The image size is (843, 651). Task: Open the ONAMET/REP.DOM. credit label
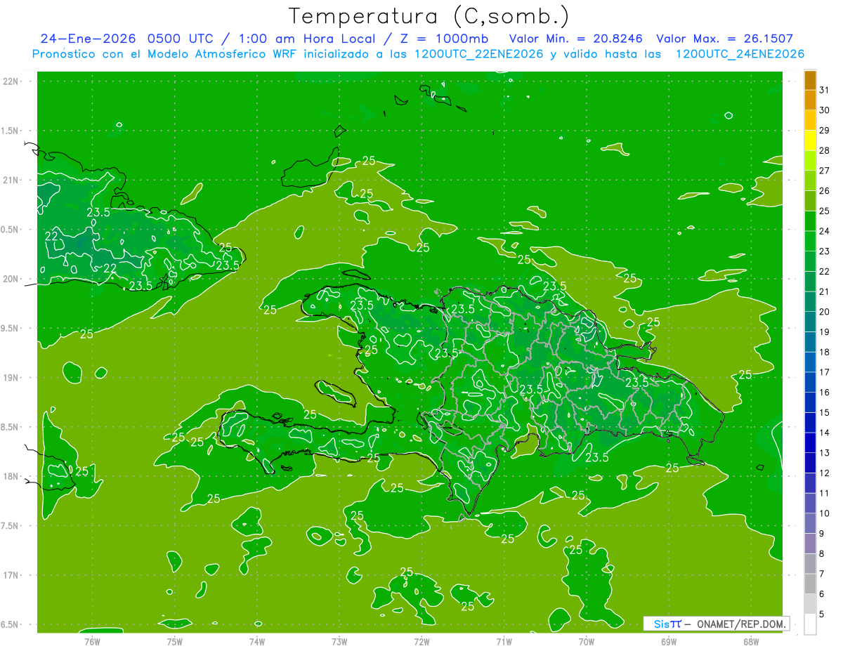coord(741,624)
